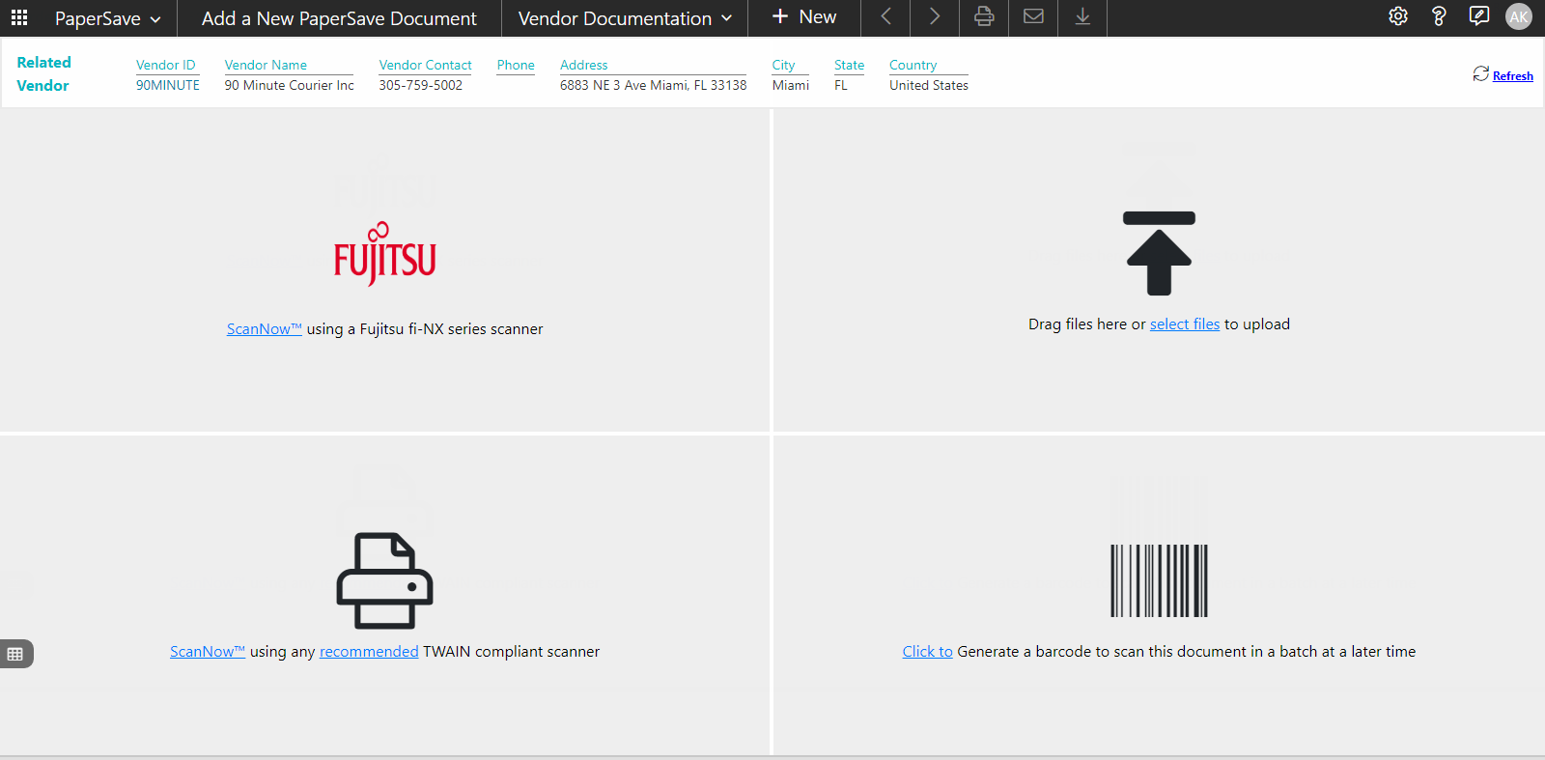This screenshot has width=1545, height=760.
Task: Open the app launcher grid icon
Action: tap(19, 17)
